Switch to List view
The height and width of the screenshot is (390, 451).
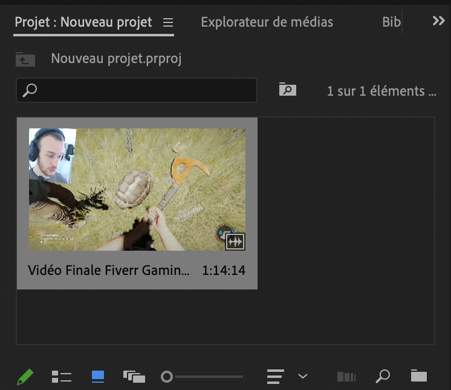pyautogui.click(x=62, y=377)
